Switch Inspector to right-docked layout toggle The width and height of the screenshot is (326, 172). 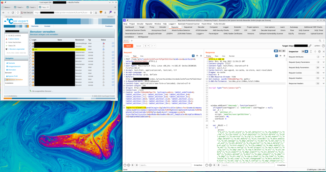pos(306,51)
